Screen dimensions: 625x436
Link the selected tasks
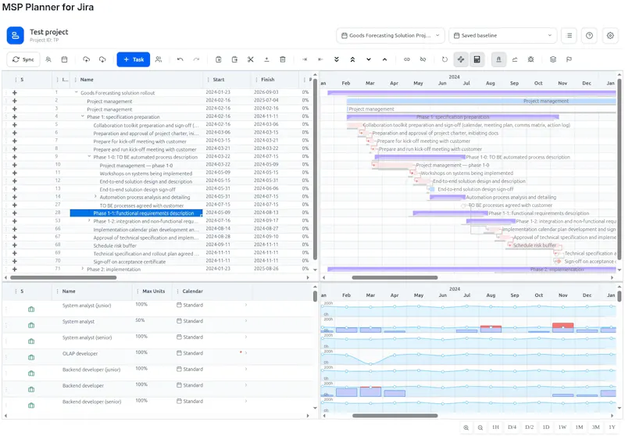pos(406,59)
